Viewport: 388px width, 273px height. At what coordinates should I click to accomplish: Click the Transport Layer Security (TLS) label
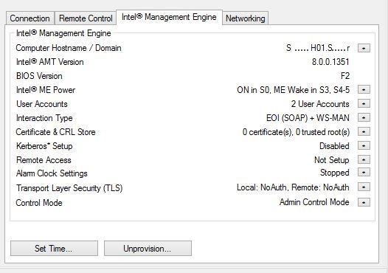click(69, 188)
